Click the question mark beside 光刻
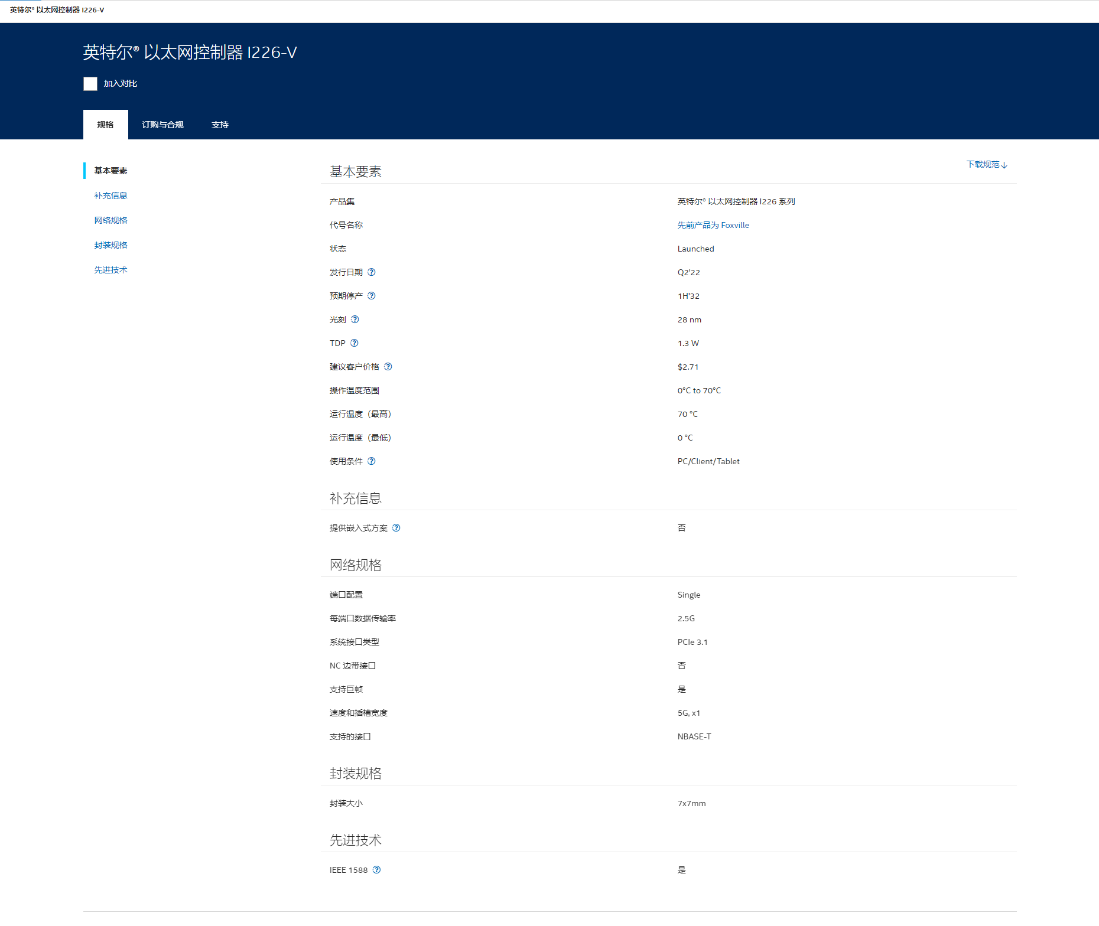1099x926 pixels. [355, 319]
